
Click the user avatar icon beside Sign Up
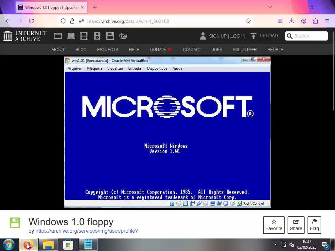[203, 36]
